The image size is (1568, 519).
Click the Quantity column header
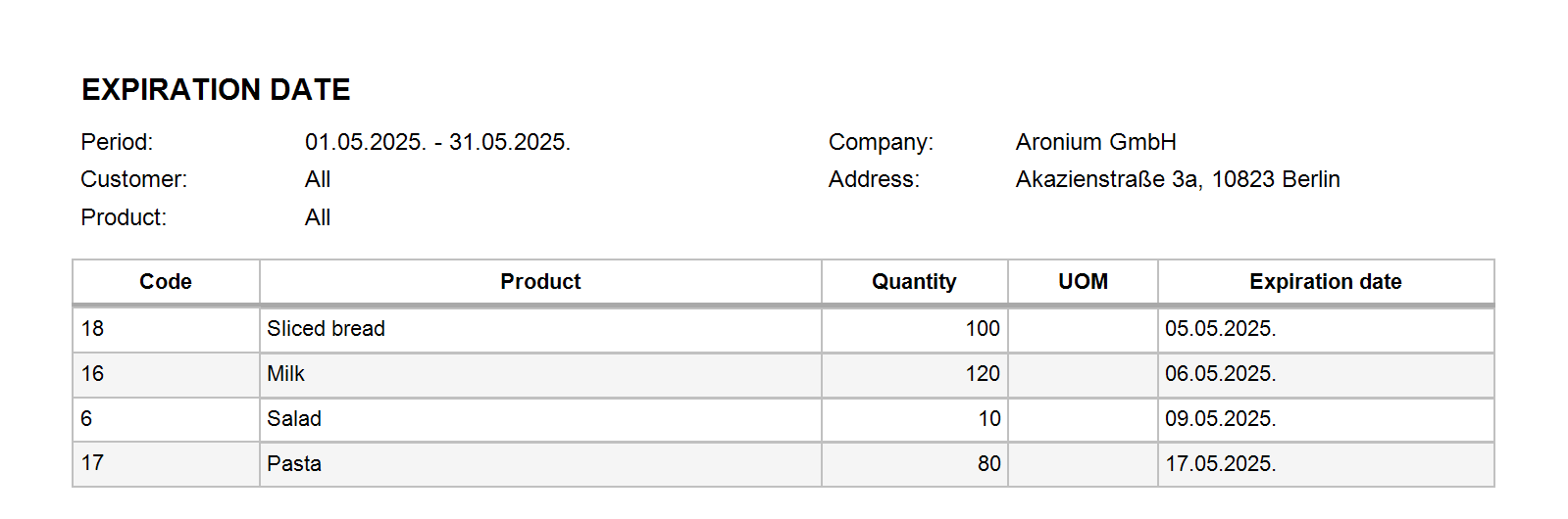click(914, 282)
